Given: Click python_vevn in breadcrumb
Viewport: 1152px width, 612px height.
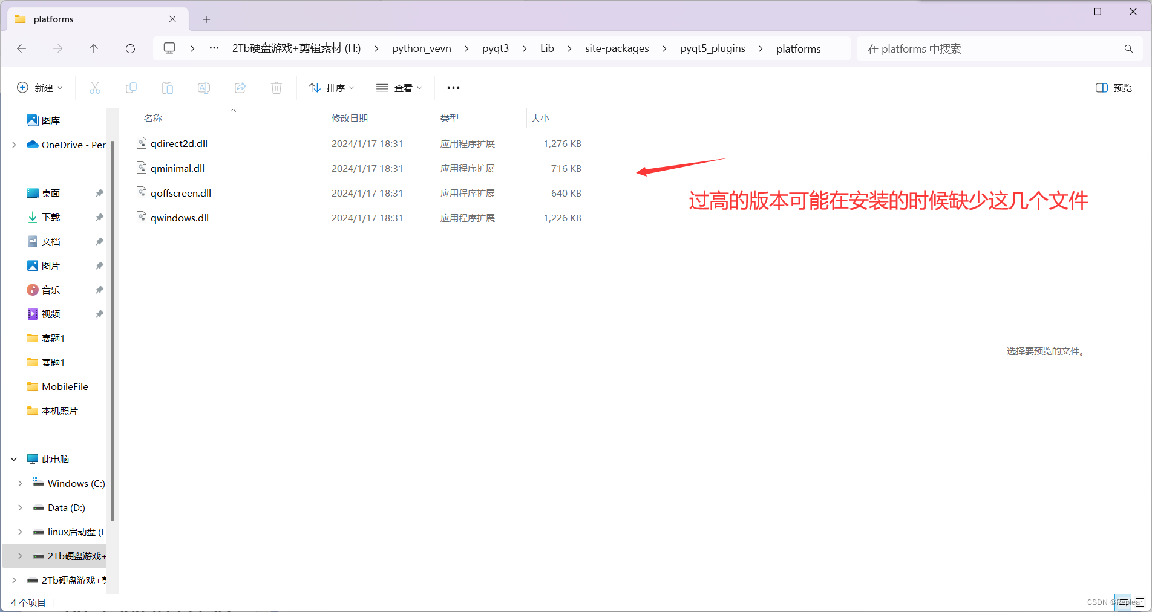Looking at the screenshot, I should pyautogui.click(x=422, y=48).
